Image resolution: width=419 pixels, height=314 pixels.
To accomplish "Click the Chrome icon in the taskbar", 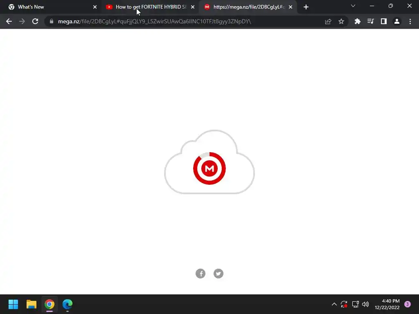I will pos(50,304).
